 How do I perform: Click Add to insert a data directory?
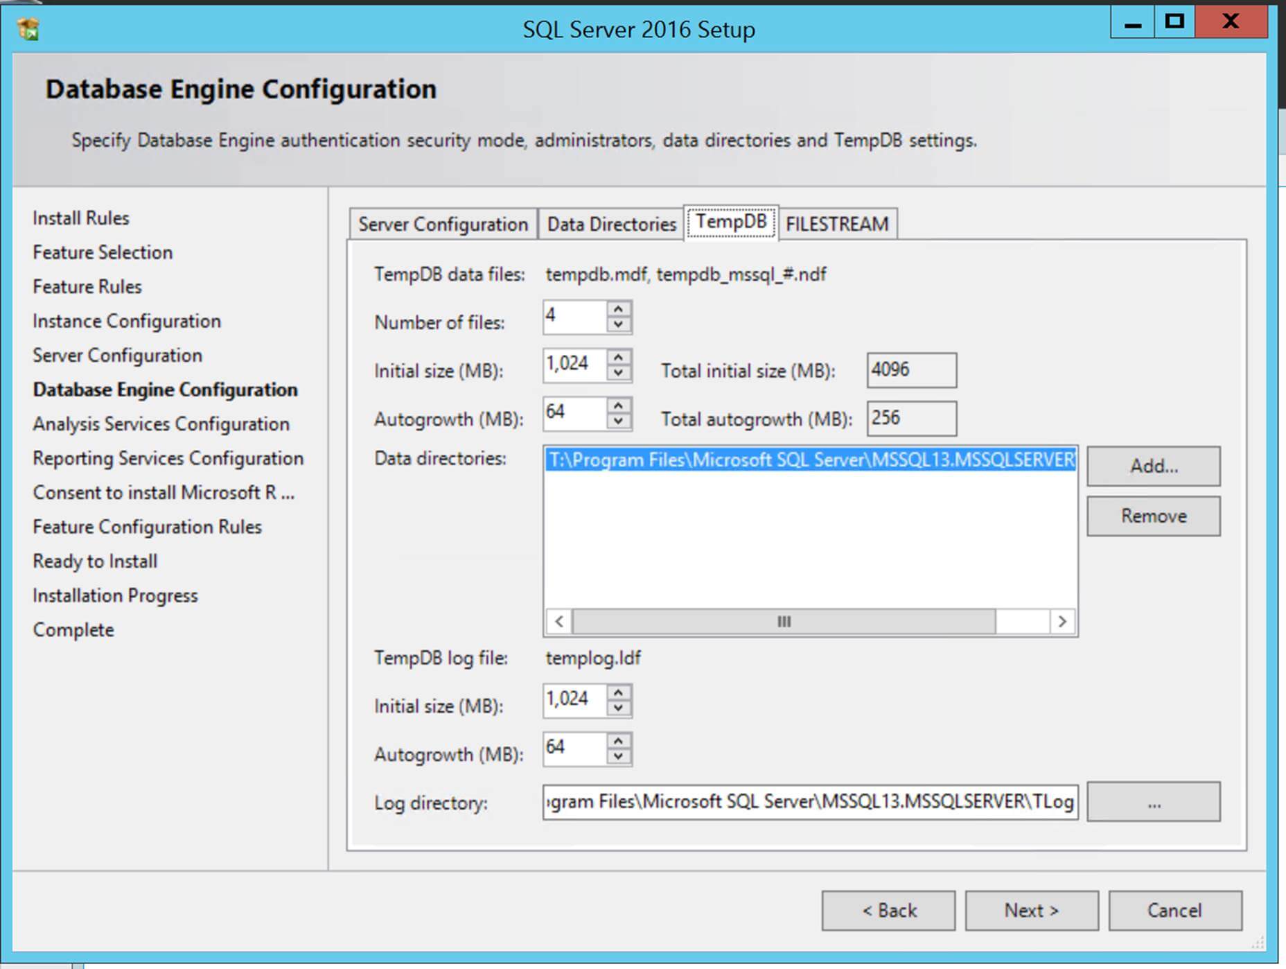[1154, 466]
